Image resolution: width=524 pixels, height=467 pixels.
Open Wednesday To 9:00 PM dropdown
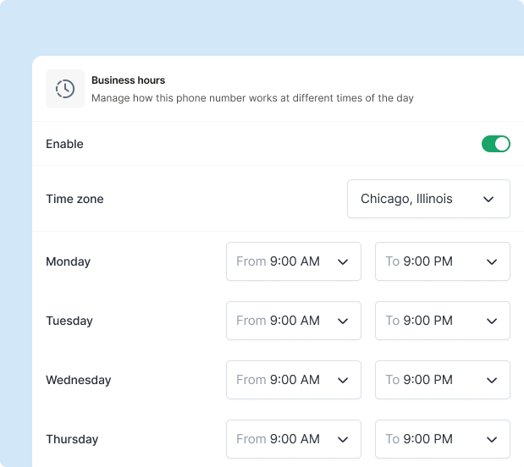(443, 380)
